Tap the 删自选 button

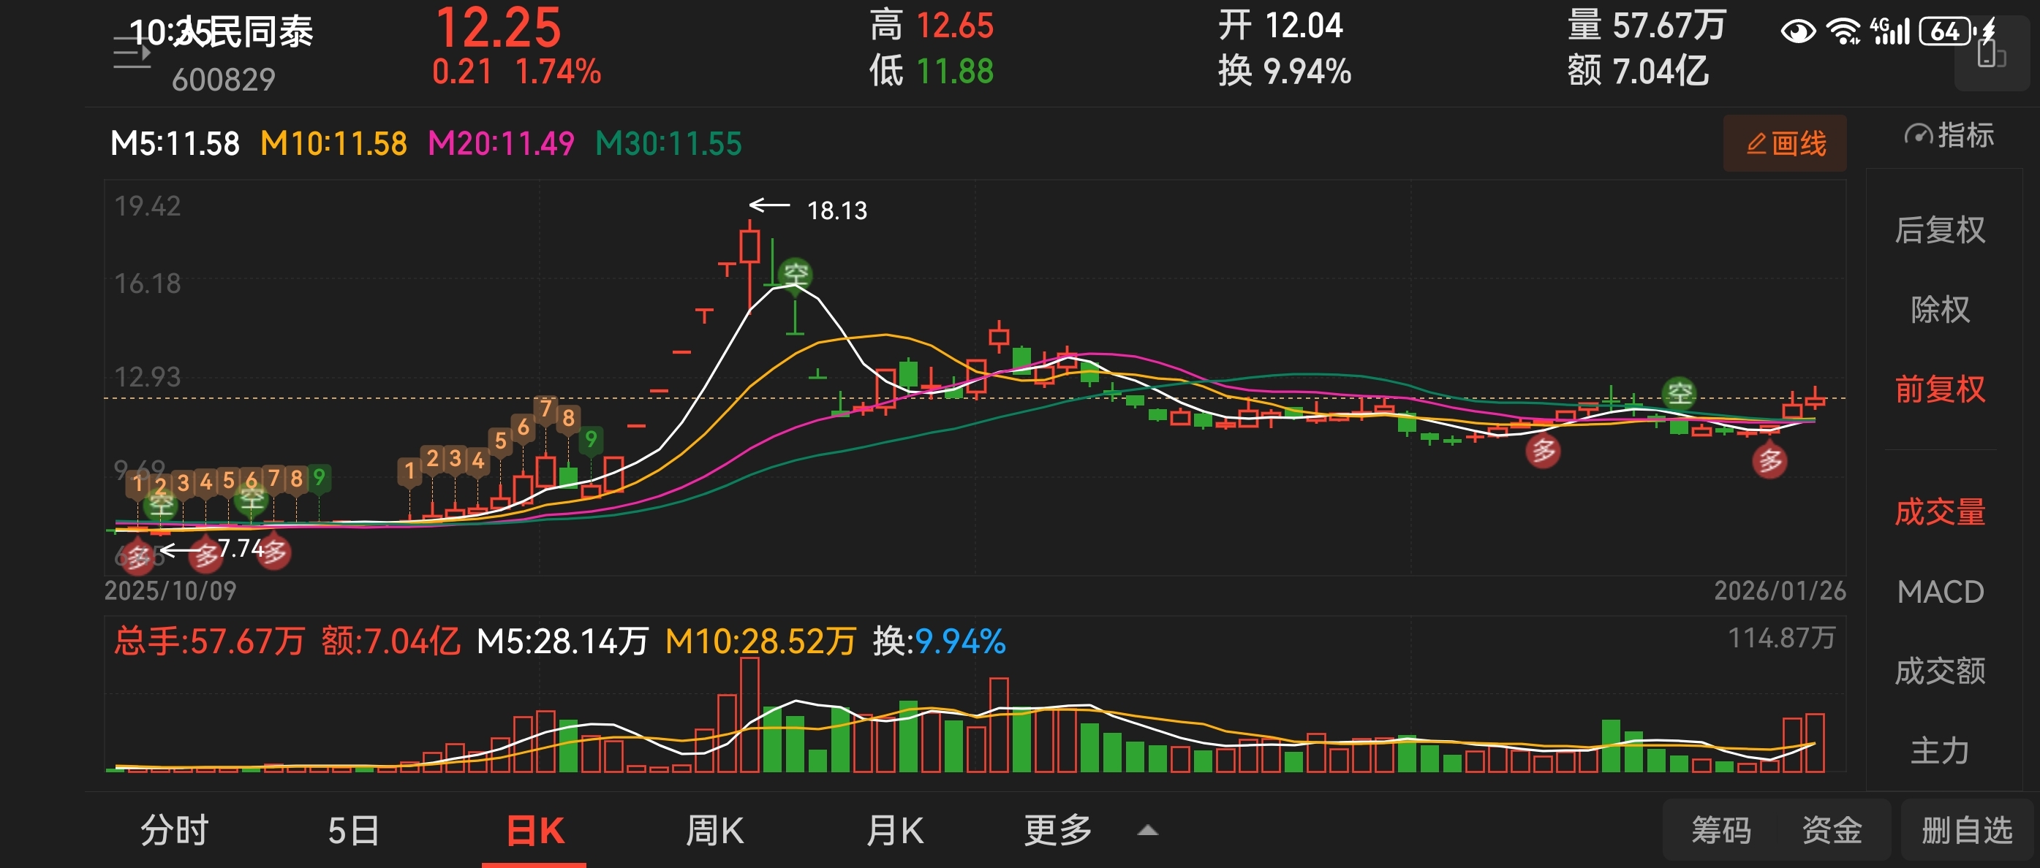pyautogui.click(x=1966, y=831)
